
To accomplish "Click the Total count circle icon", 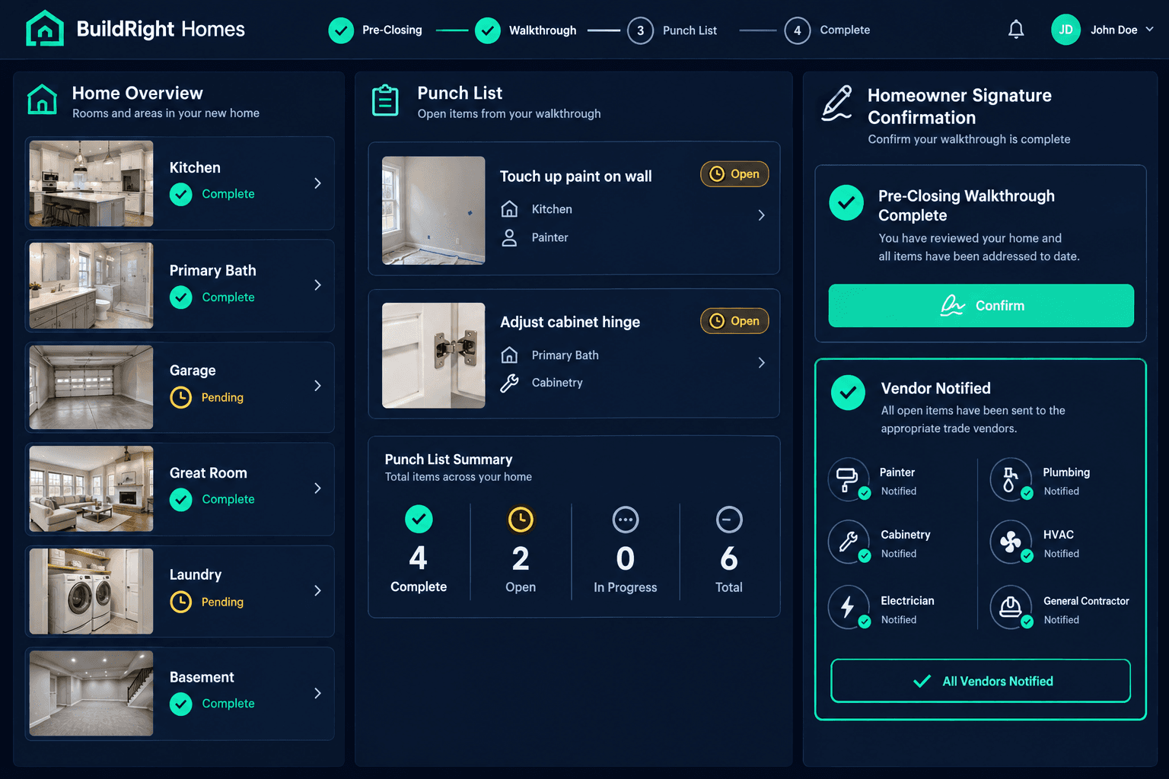I will [x=729, y=520].
